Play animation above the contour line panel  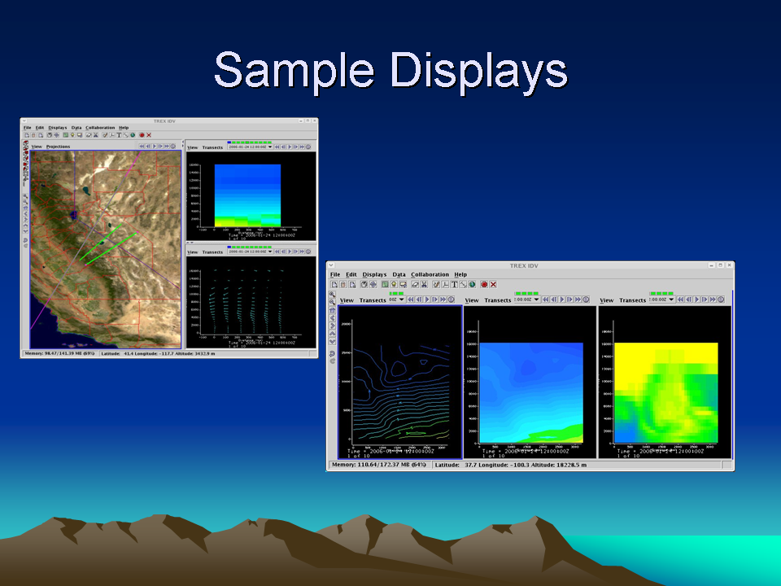pyautogui.click(x=427, y=300)
